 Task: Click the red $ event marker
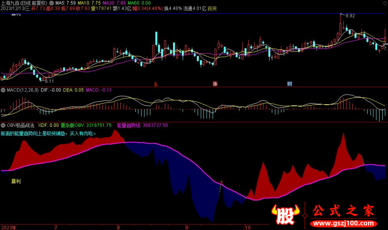[x=155, y=84]
